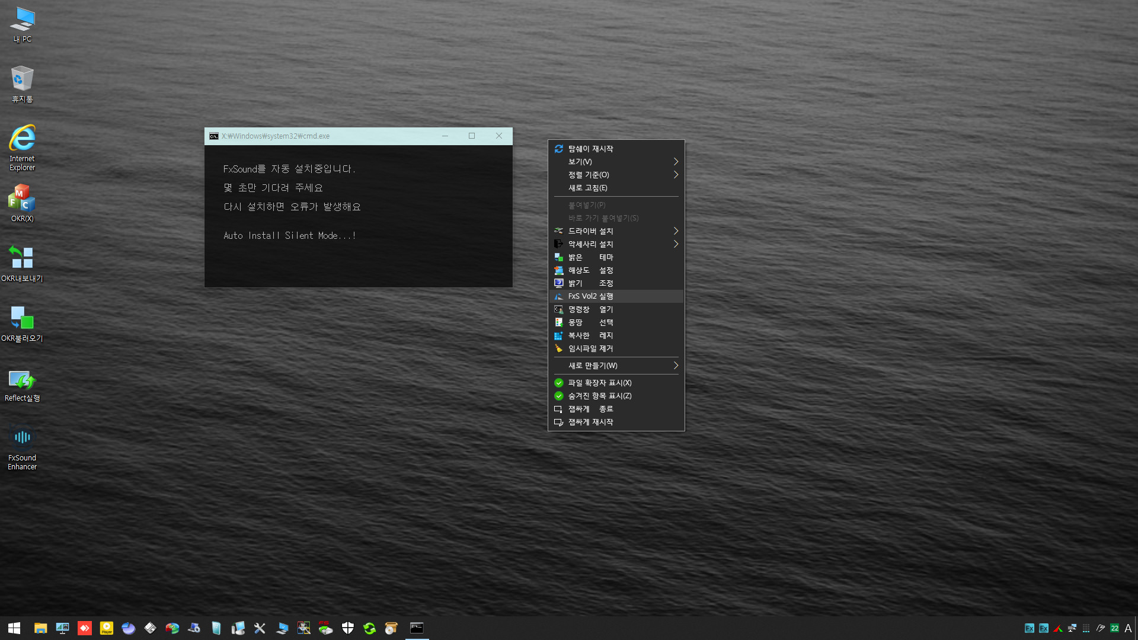Minimize the cmd.exe window

[x=445, y=136]
